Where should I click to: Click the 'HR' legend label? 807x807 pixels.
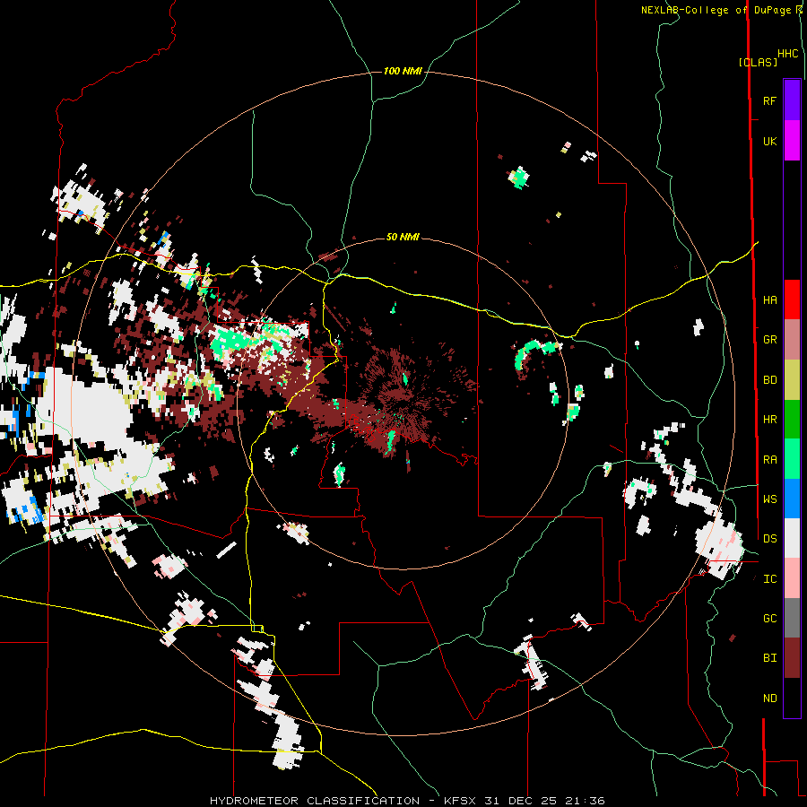769,420
